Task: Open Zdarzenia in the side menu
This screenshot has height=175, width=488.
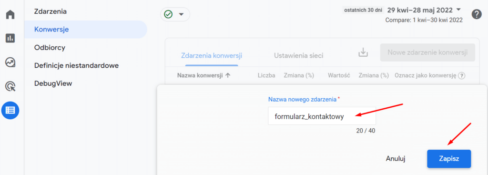Action: (x=51, y=11)
